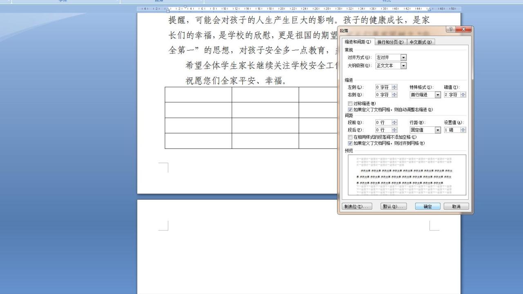Screen dimensions: 523x294
Task: Click the line starting with 希望全体学生家长
Action: tap(261, 65)
